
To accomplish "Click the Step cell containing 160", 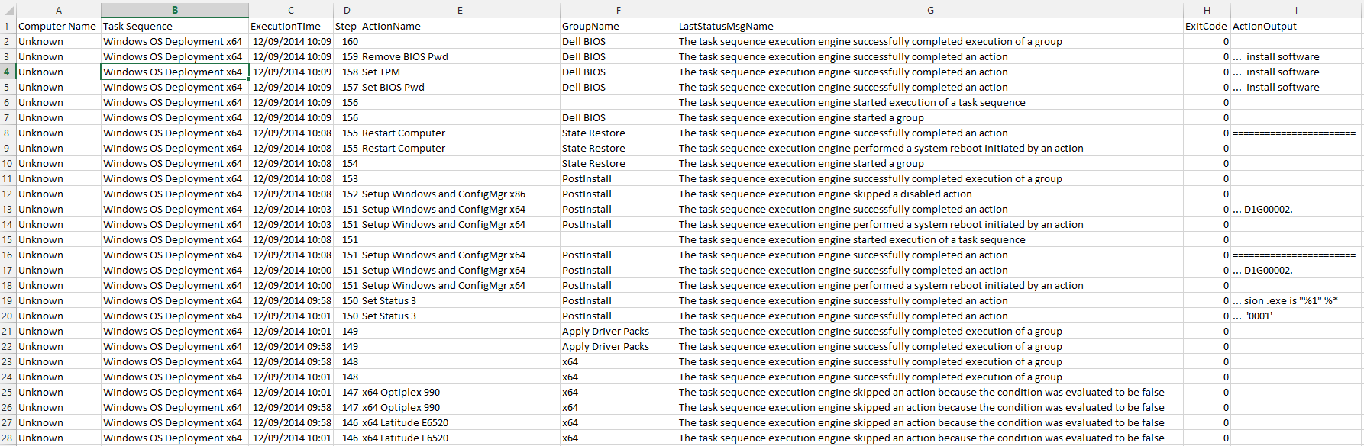I will coord(347,41).
